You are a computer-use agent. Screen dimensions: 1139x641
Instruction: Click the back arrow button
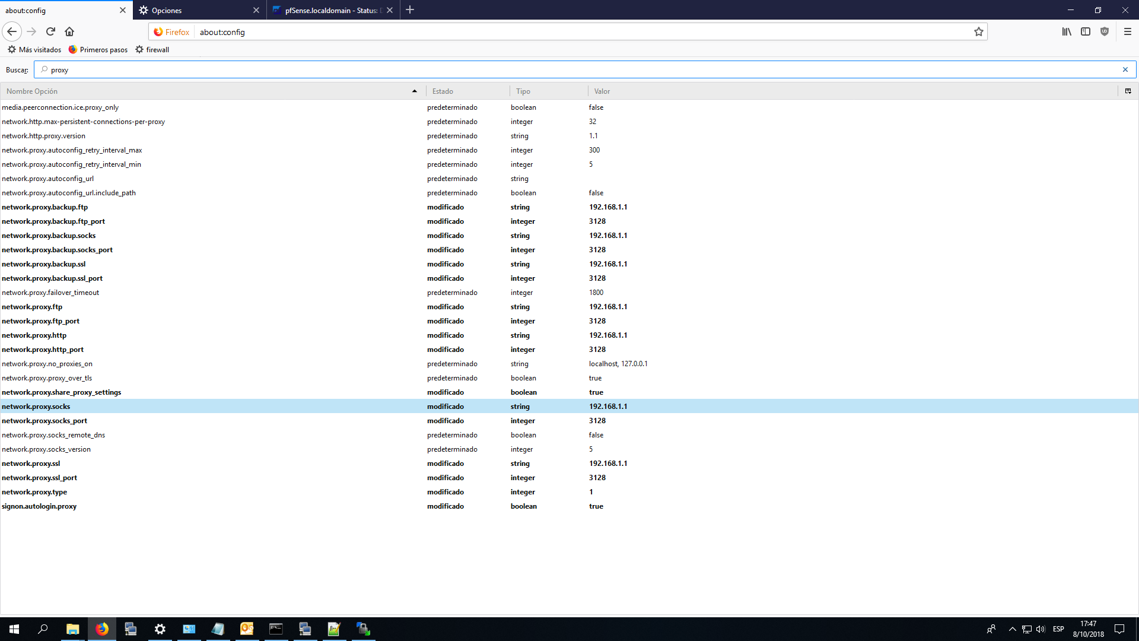coord(12,31)
